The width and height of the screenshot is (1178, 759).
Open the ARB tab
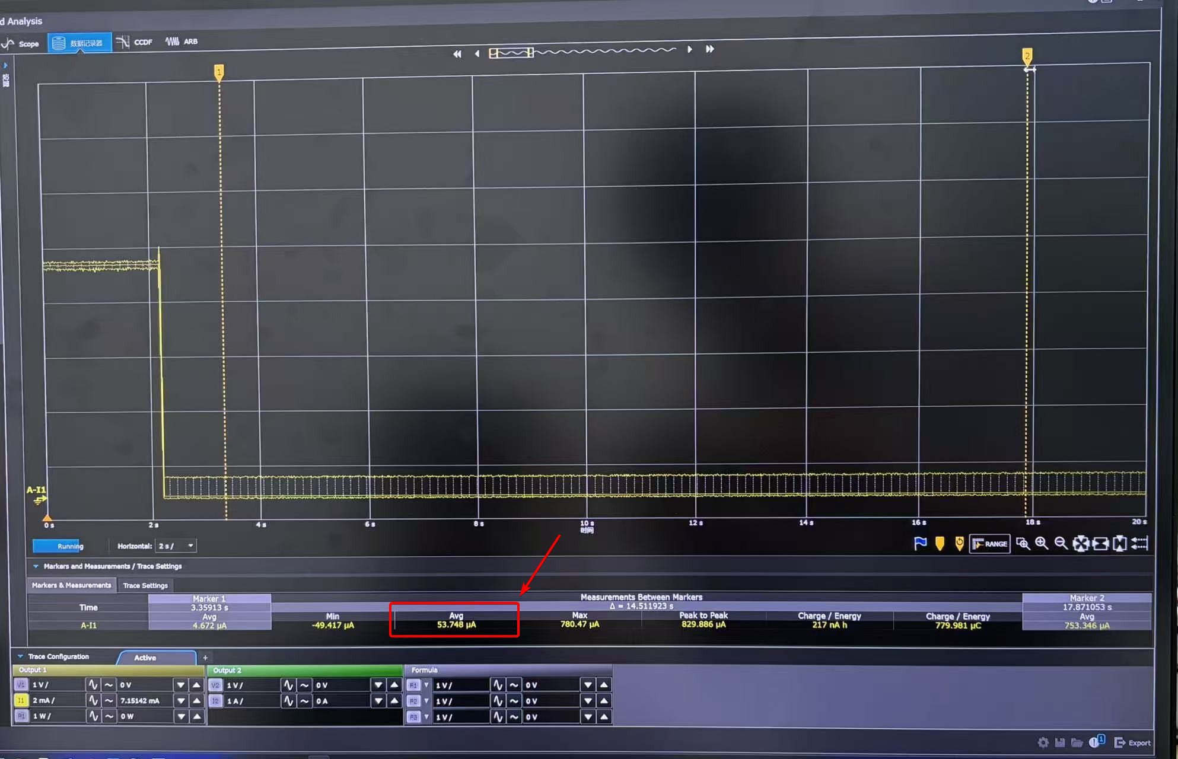[182, 42]
